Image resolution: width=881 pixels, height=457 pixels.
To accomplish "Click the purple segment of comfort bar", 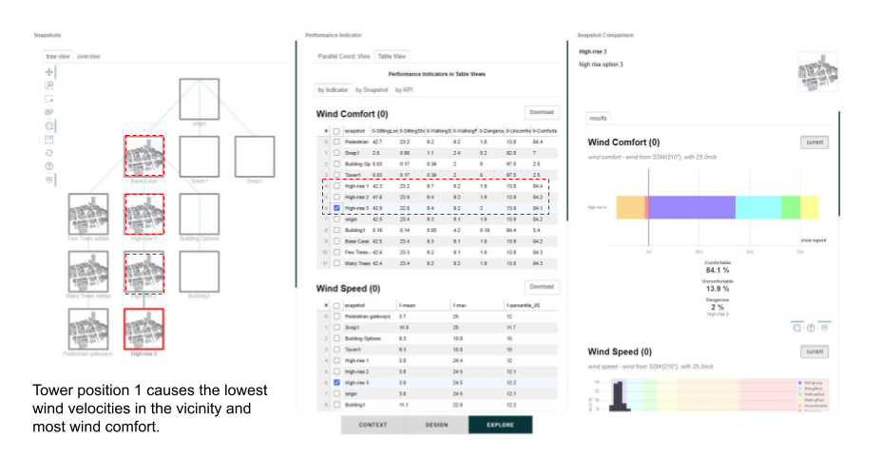I will [692, 207].
